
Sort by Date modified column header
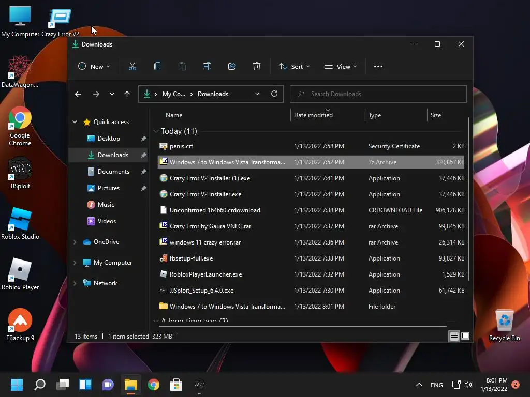(313, 115)
